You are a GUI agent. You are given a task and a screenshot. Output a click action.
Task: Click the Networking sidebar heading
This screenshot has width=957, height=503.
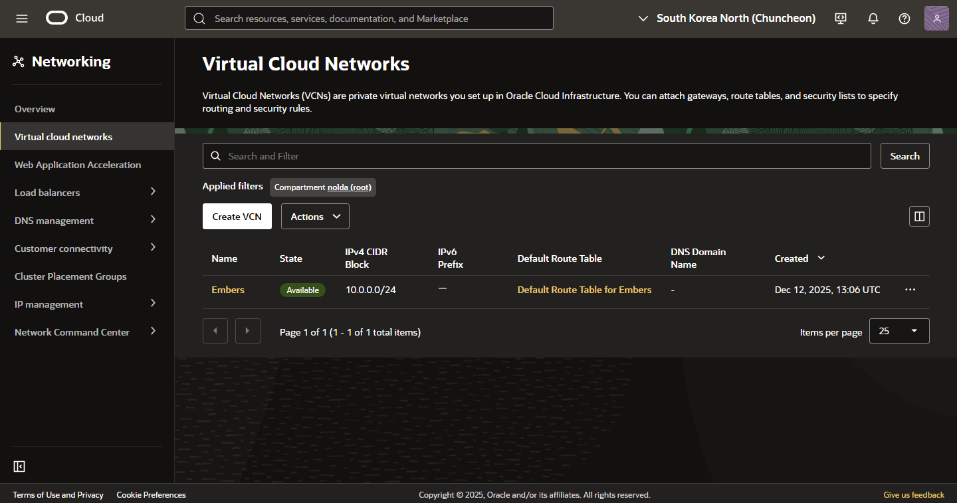pyautogui.click(x=71, y=61)
